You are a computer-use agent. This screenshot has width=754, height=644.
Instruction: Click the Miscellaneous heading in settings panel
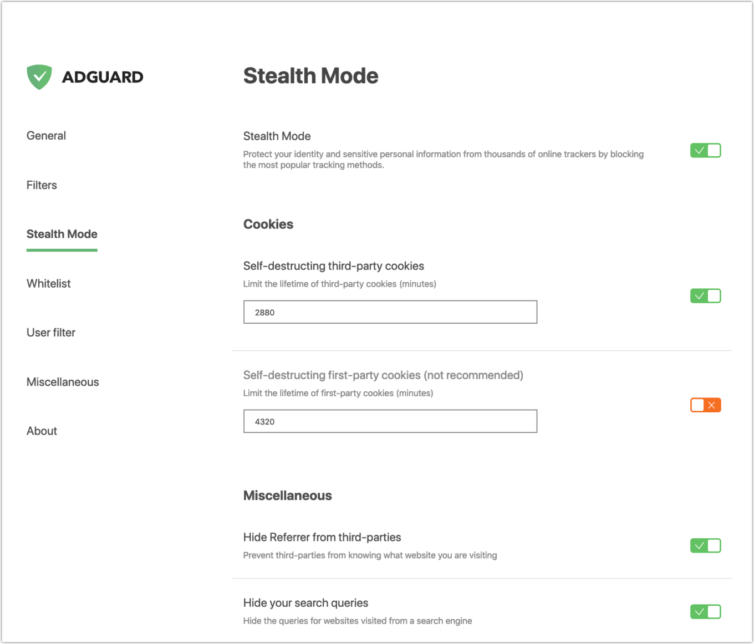287,495
